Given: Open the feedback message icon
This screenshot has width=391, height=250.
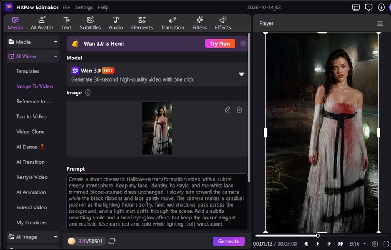Looking at the screenshot, I should click(x=369, y=7).
